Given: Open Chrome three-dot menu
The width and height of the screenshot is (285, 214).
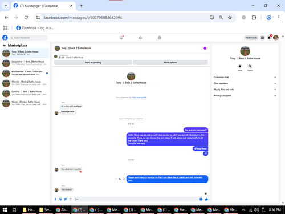Looking at the screenshot, I should coord(279,18).
